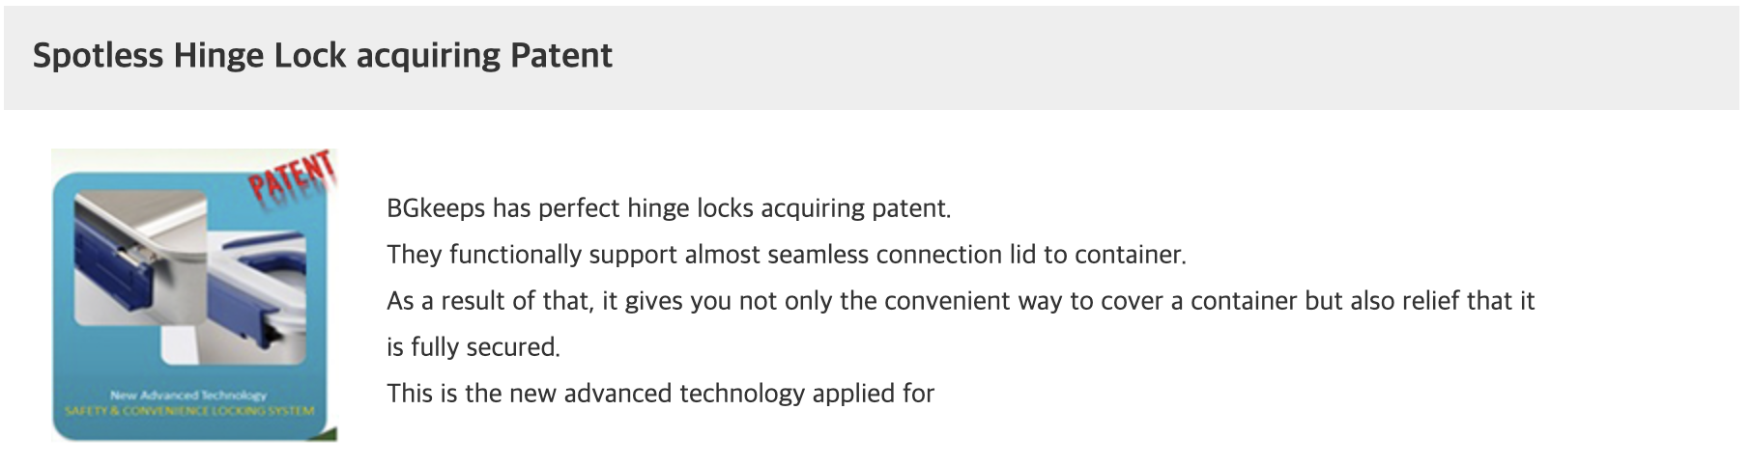Click the red PATENT stamp on image
Screen dimensions: 1751x465
[292, 177]
